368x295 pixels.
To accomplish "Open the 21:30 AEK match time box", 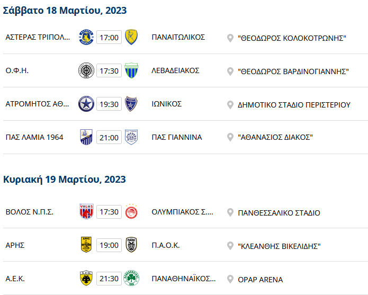I will pos(109,279).
